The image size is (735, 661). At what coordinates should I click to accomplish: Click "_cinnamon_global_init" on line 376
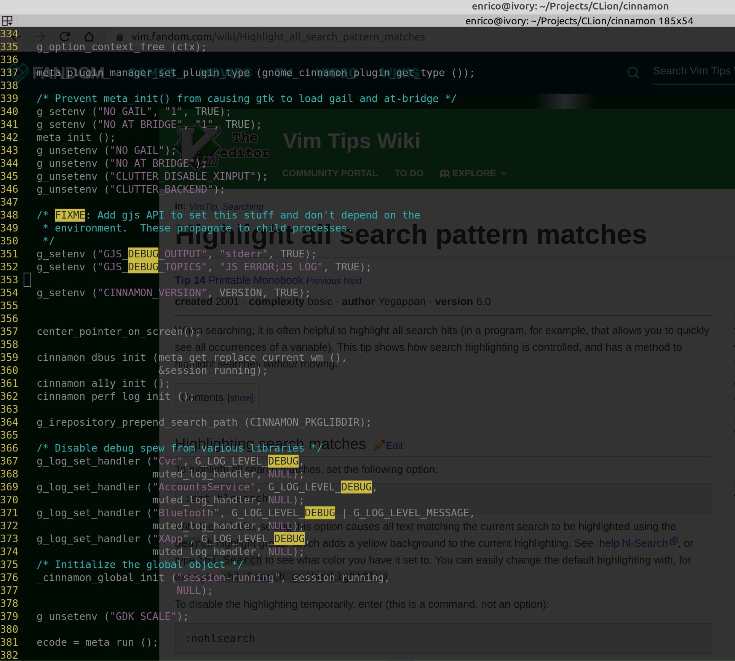[x=101, y=578]
